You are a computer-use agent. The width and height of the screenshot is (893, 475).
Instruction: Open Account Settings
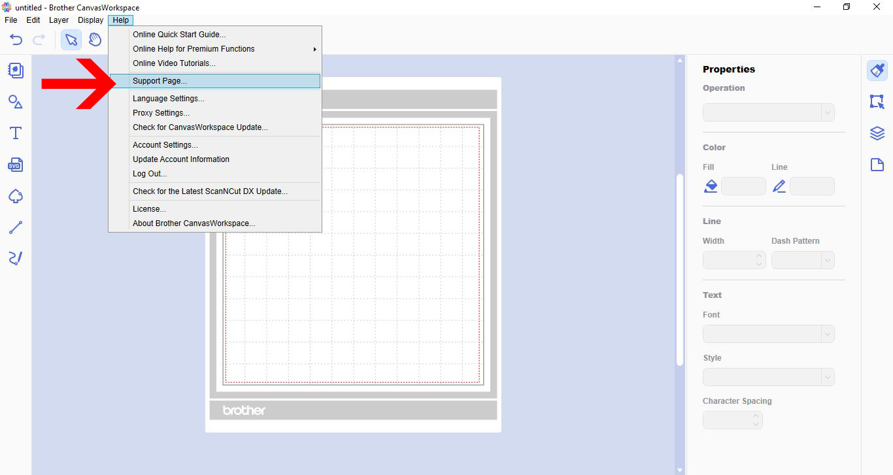(215, 145)
